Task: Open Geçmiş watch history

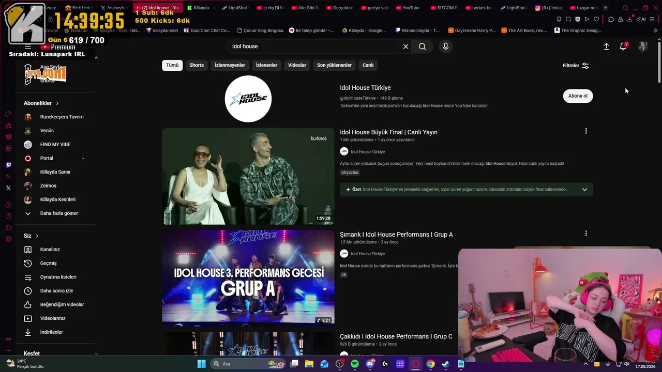Action: click(54, 263)
